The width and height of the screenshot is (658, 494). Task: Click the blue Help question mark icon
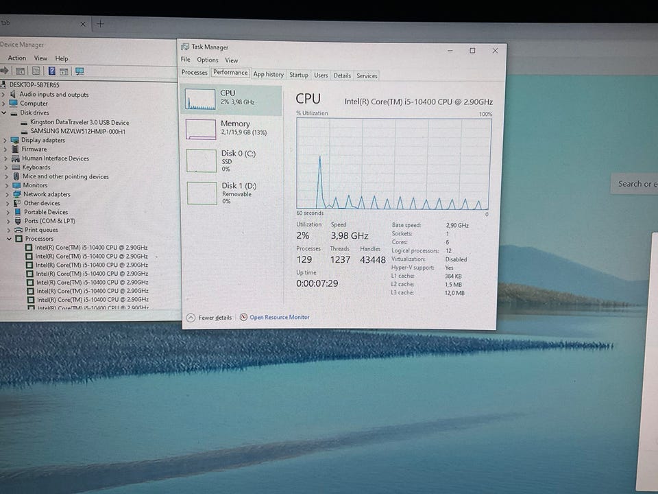pyautogui.click(x=51, y=71)
